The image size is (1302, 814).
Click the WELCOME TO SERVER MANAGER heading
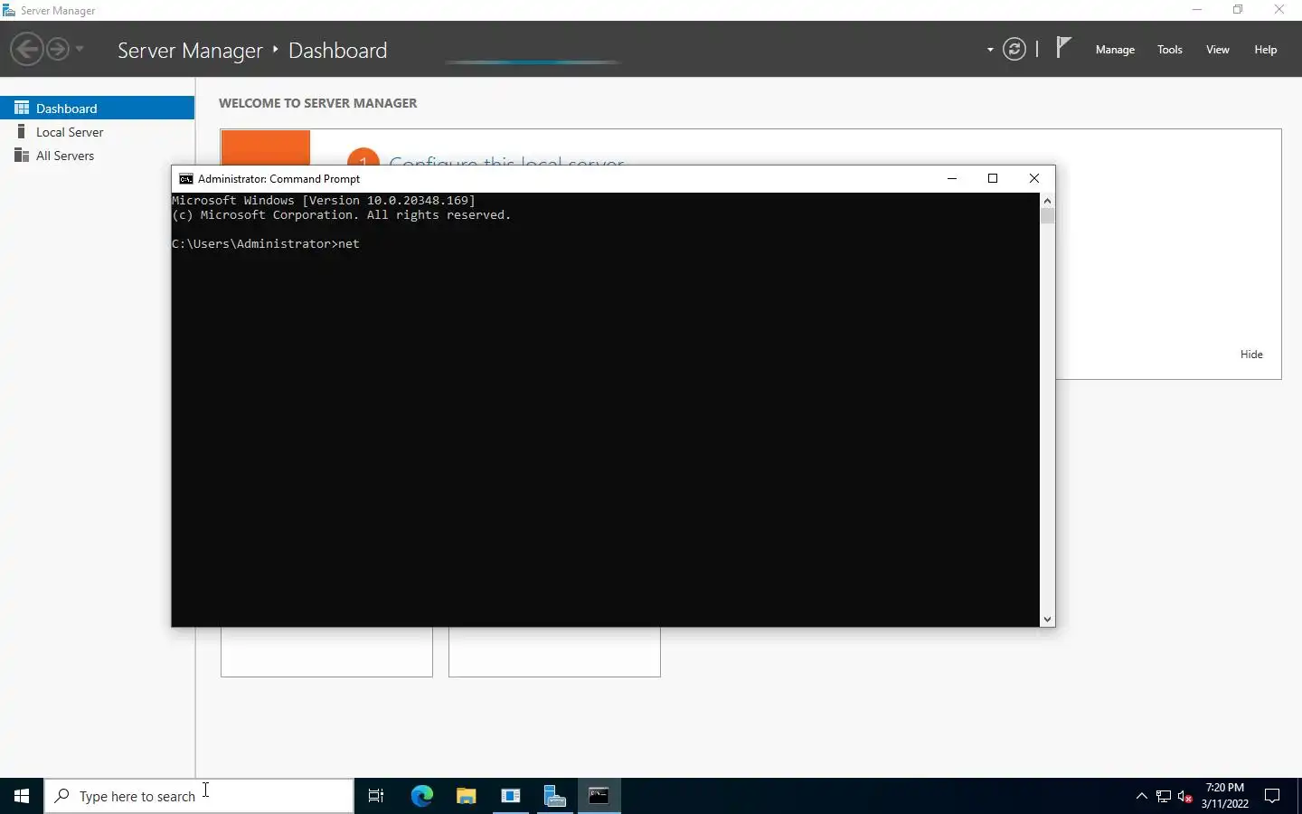click(x=318, y=103)
